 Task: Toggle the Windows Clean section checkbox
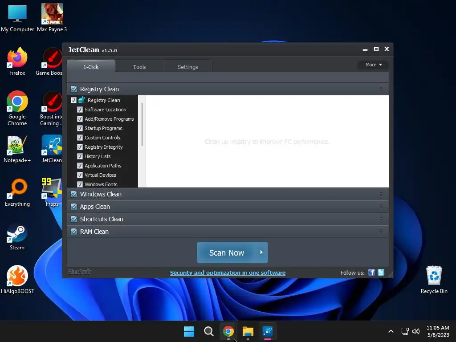(74, 194)
